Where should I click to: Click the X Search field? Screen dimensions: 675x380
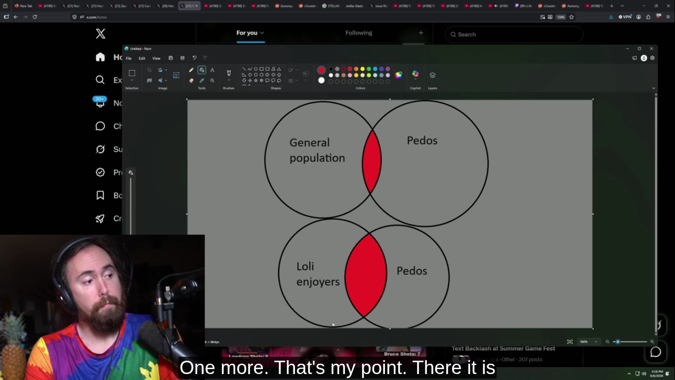point(514,35)
